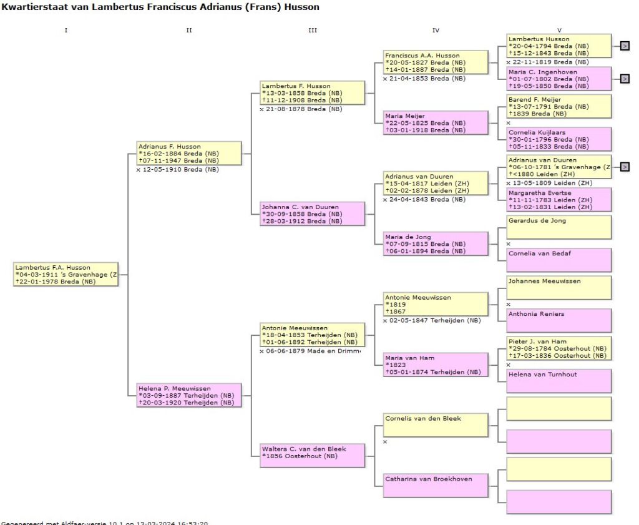Select Barend F. Meijer's box
Viewport: 639px width, 525px height.
point(559,106)
